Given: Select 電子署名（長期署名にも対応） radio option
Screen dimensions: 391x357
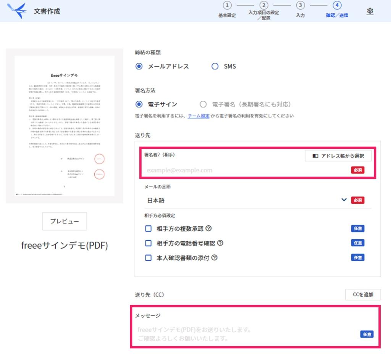Looking at the screenshot, I should [203, 104].
